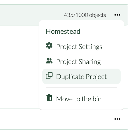Click the 435/1000 objects counter

(x=85, y=15)
